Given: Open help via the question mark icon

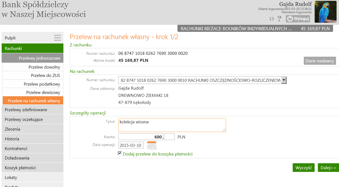Looking at the screenshot, I should click(279, 19).
